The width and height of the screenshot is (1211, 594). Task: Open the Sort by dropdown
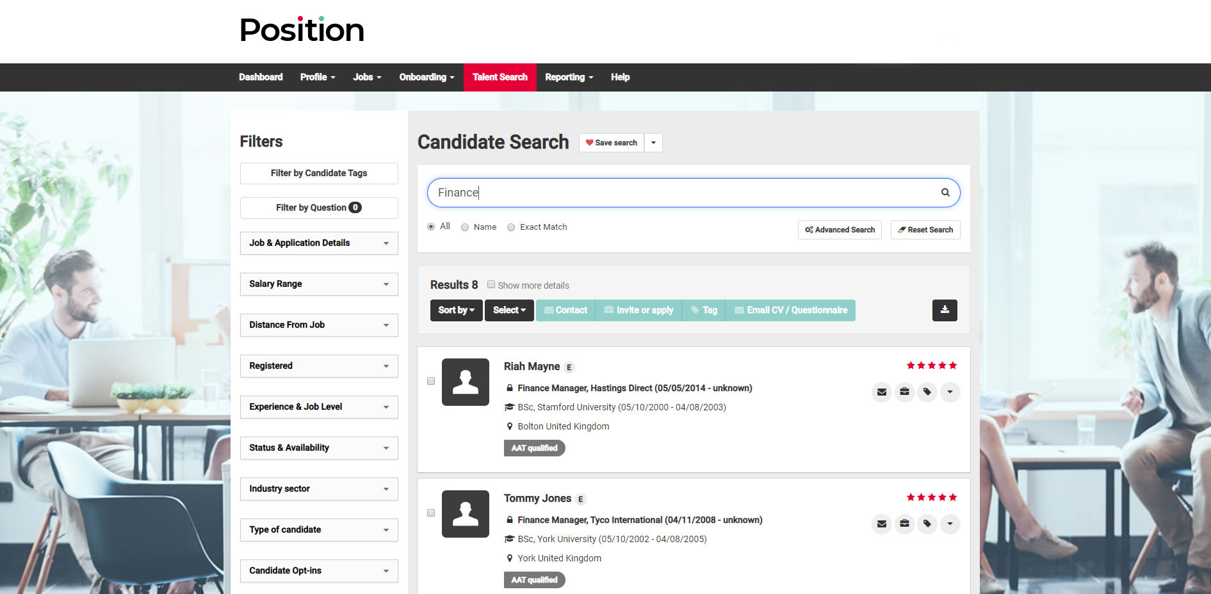click(456, 310)
